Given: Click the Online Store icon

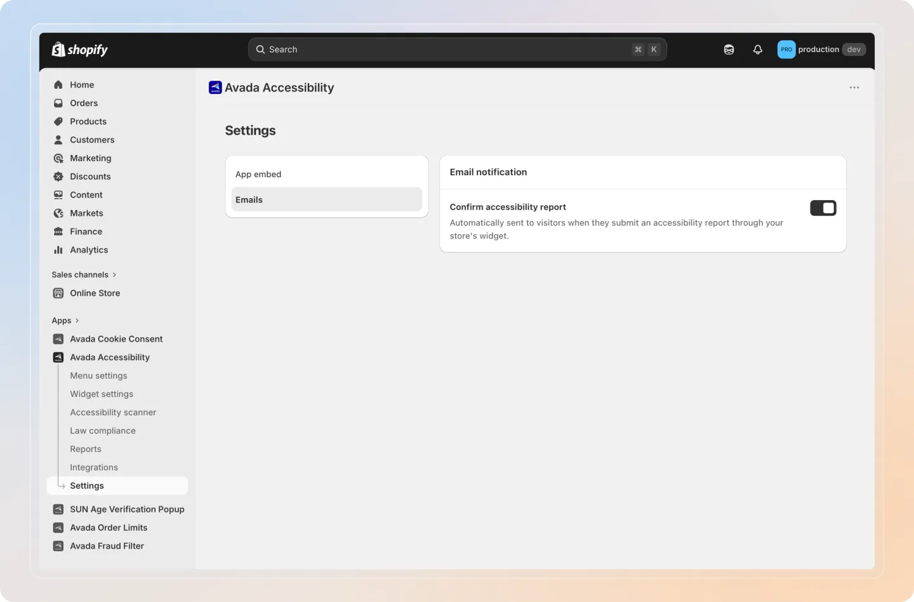Looking at the screenshot, I should click(58, 293).
